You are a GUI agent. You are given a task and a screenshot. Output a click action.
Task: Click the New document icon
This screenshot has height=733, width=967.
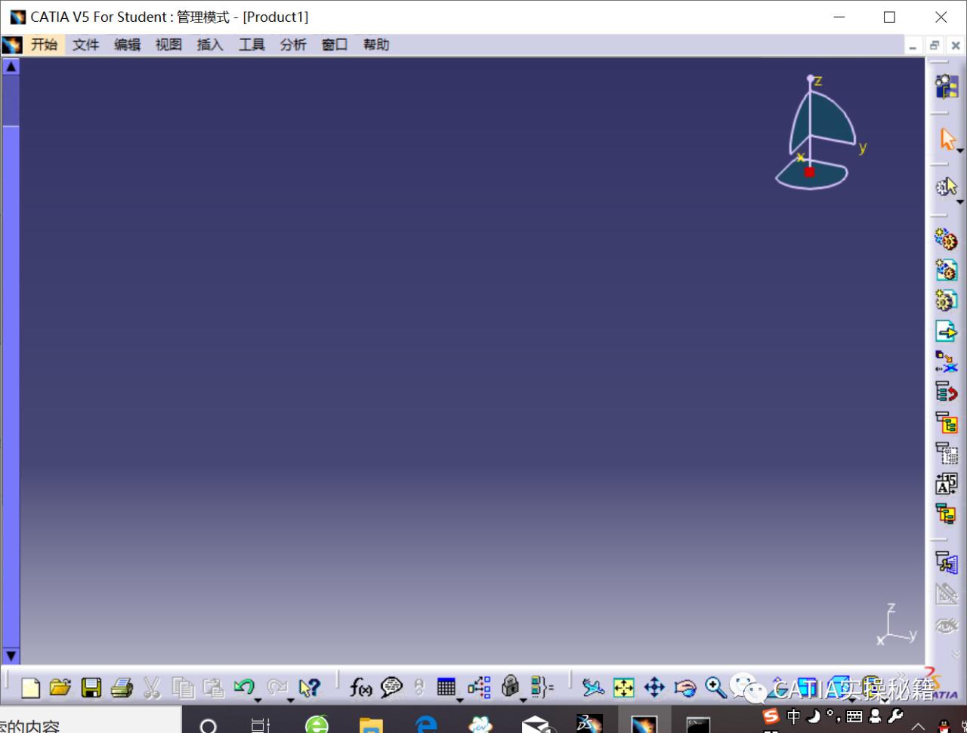(x=30, y=688)
